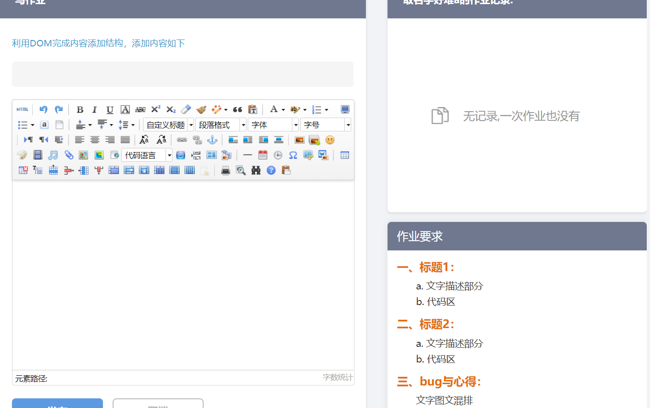
Task: Open the 自定义标题 dropdown
Action: pyautogui.click(x=168, y=125)
